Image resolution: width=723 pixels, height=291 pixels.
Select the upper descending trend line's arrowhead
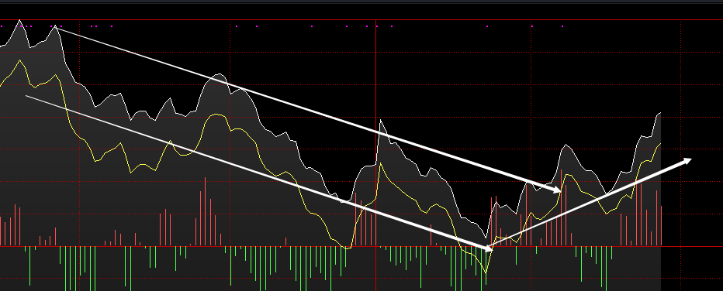555,189
